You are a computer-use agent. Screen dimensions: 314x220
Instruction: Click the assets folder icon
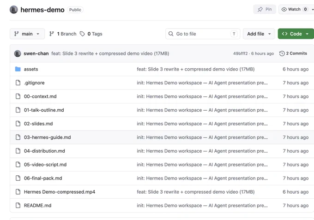(18, 69)
